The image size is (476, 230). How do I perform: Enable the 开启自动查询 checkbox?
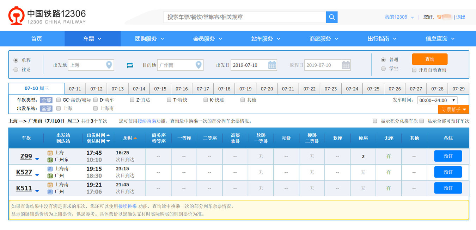pos(414,70)
